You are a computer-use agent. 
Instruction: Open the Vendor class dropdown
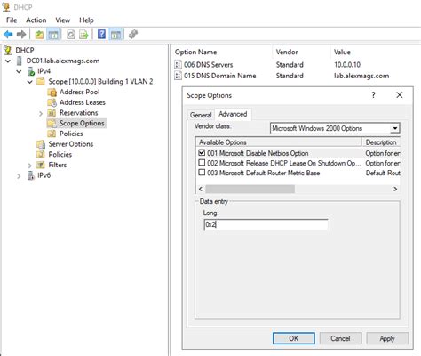tap(395, 128)
